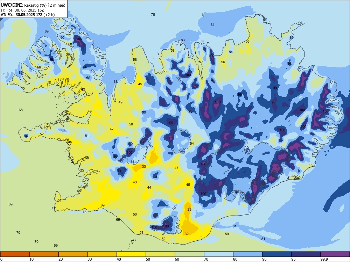Select the 20–30 amber legend color box
The image size is (350, 262).
[73, 254]
